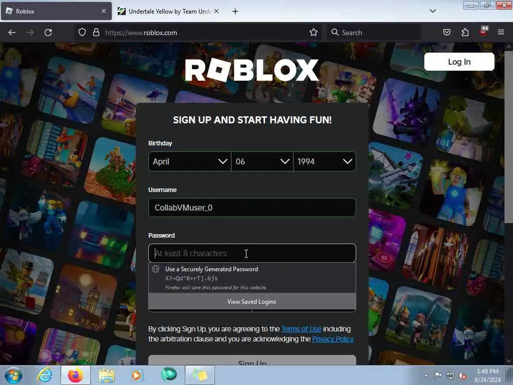The height and width of the screenshot is (385, 513).
Task: Switch to the Undertale Yellow tab
Action: (x=168, y=12)
